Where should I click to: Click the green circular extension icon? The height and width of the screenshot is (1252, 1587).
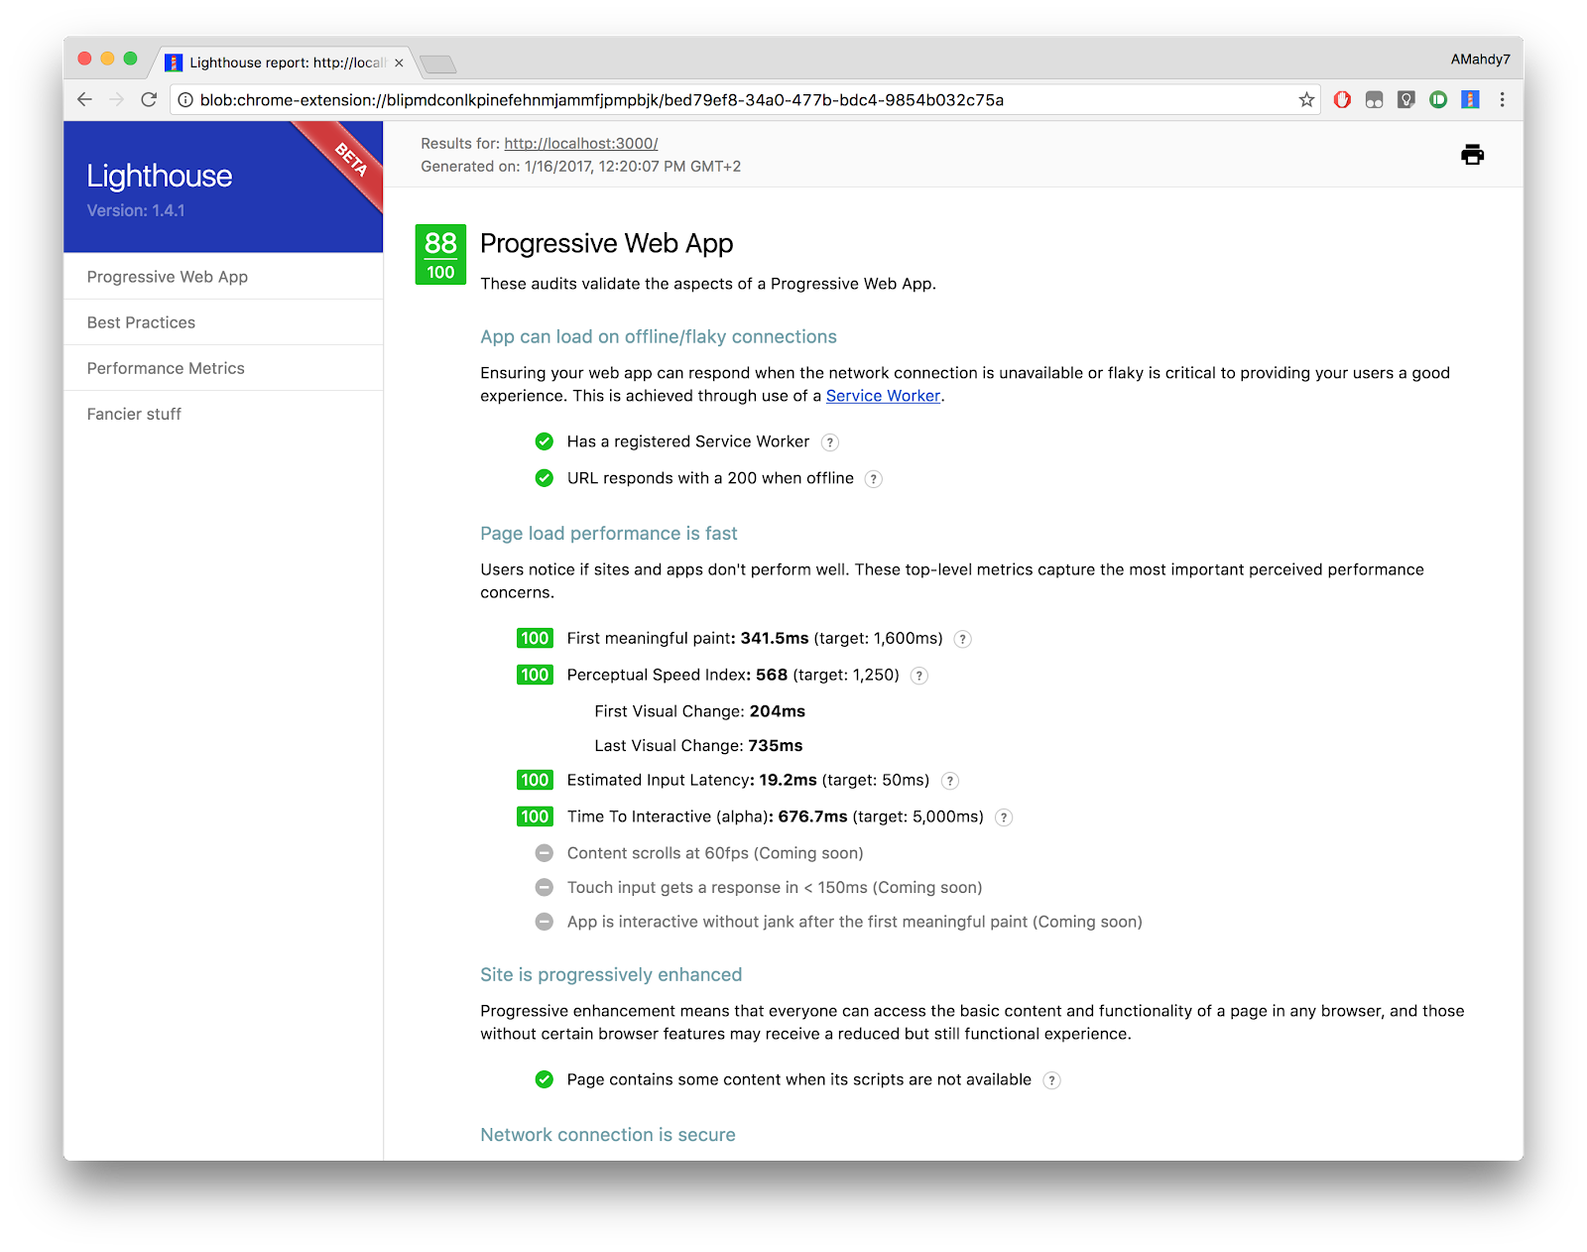click(1438, 99)
